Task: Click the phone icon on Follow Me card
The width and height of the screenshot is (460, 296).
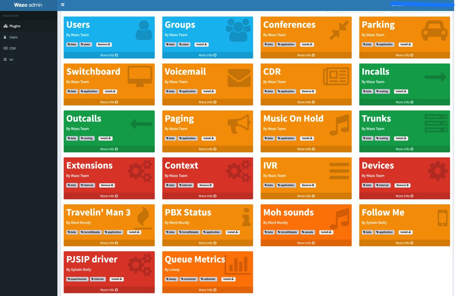Action: pos(442,218)
